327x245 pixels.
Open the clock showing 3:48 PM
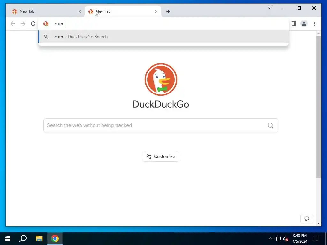click(300, 239)
